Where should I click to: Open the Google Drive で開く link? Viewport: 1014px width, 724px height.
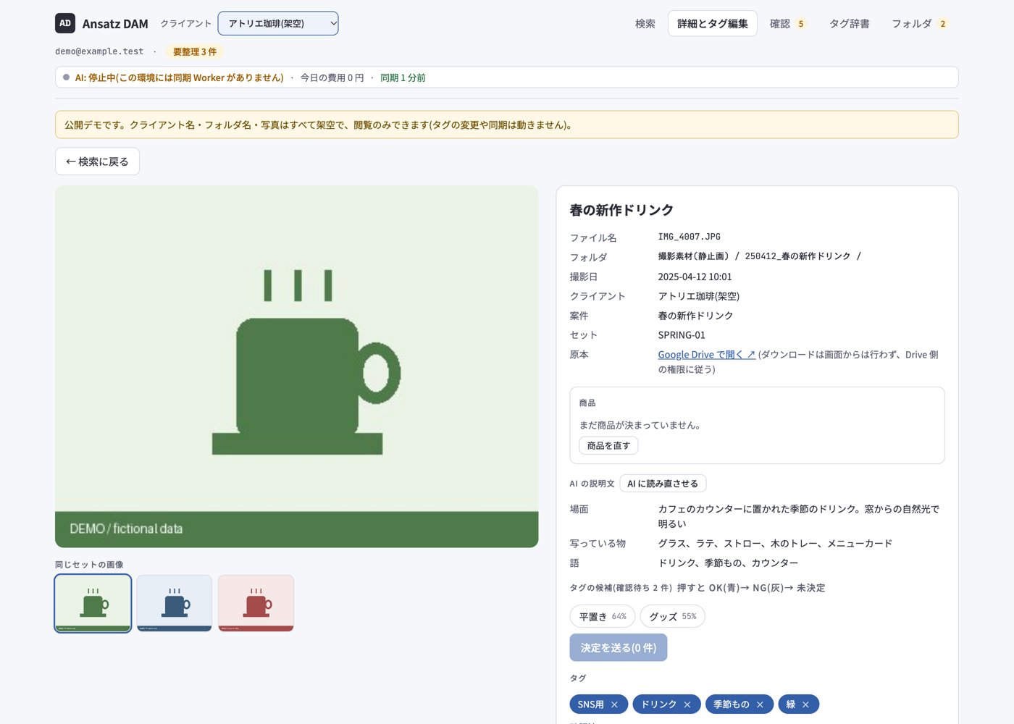point(707,354)
